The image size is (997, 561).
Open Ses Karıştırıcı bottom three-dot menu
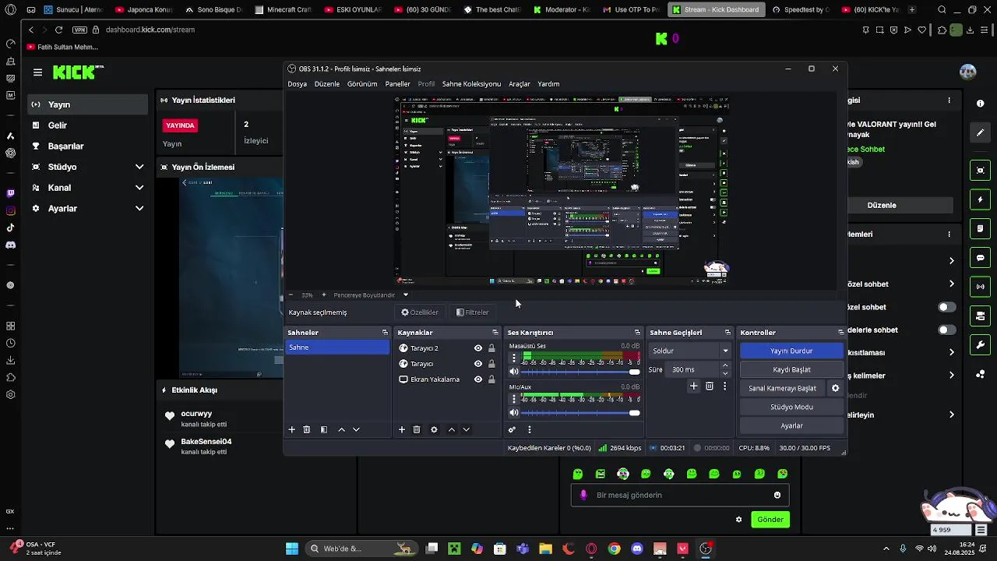(530, 429)
